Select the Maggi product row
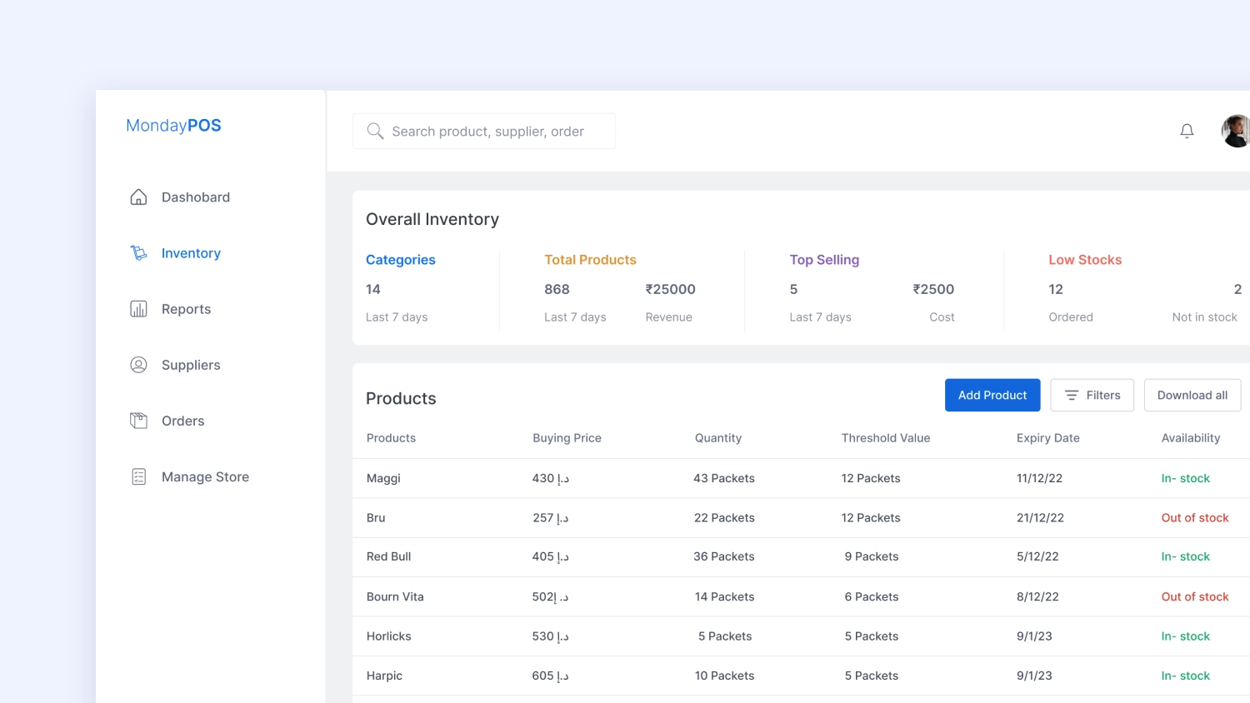This screenshot has width=1250, height=703. [383, 478]
